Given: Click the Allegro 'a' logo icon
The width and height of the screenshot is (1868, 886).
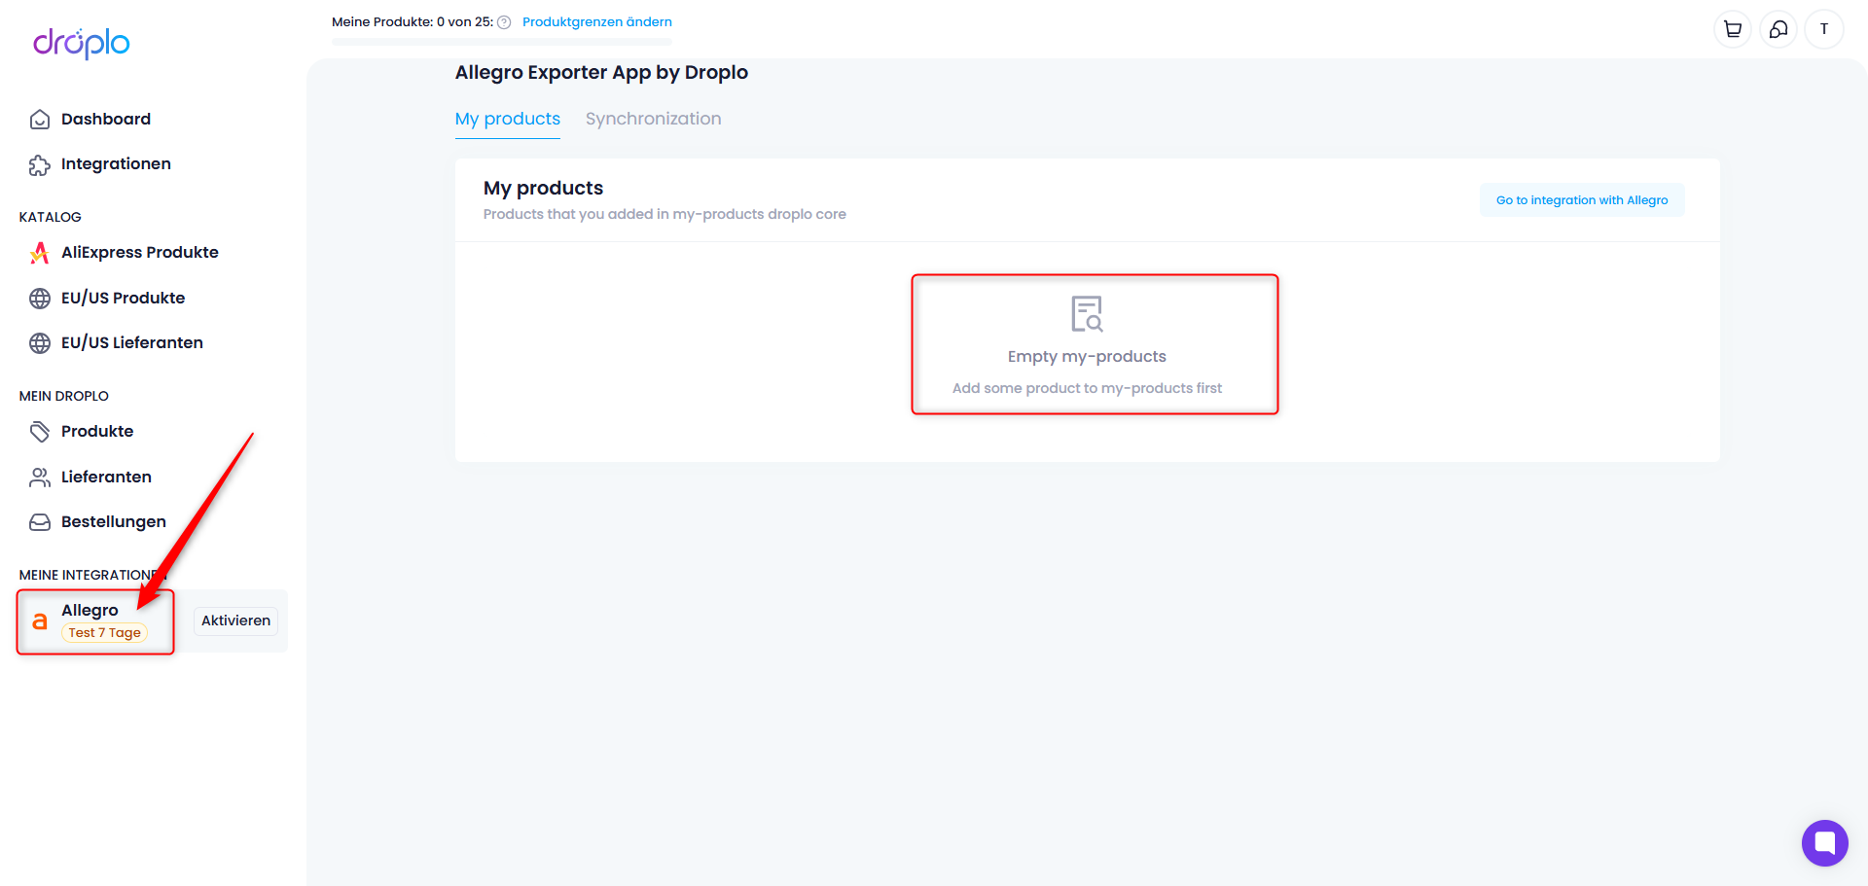Looking at the screenshot, I should click(40, 621).
